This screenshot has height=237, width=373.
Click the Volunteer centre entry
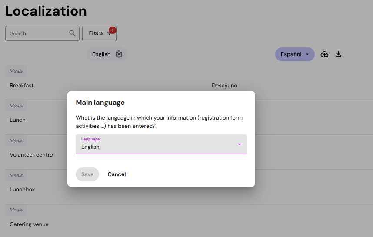31,155
